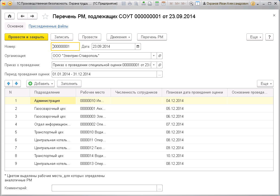
Task: Open the Присоединенные файлы link
Action: (x=48, y=26)
